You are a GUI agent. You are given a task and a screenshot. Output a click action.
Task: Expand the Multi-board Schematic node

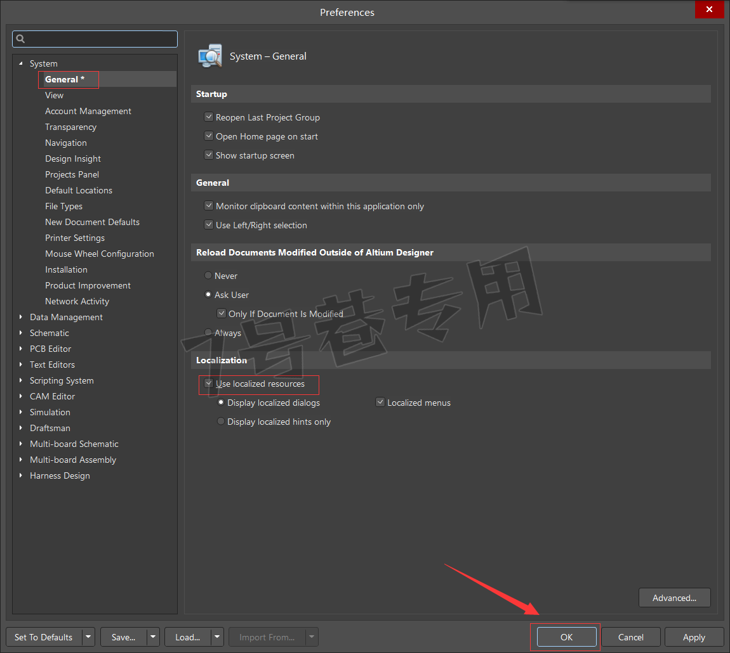pyautogui.click(x=20, y=444)
